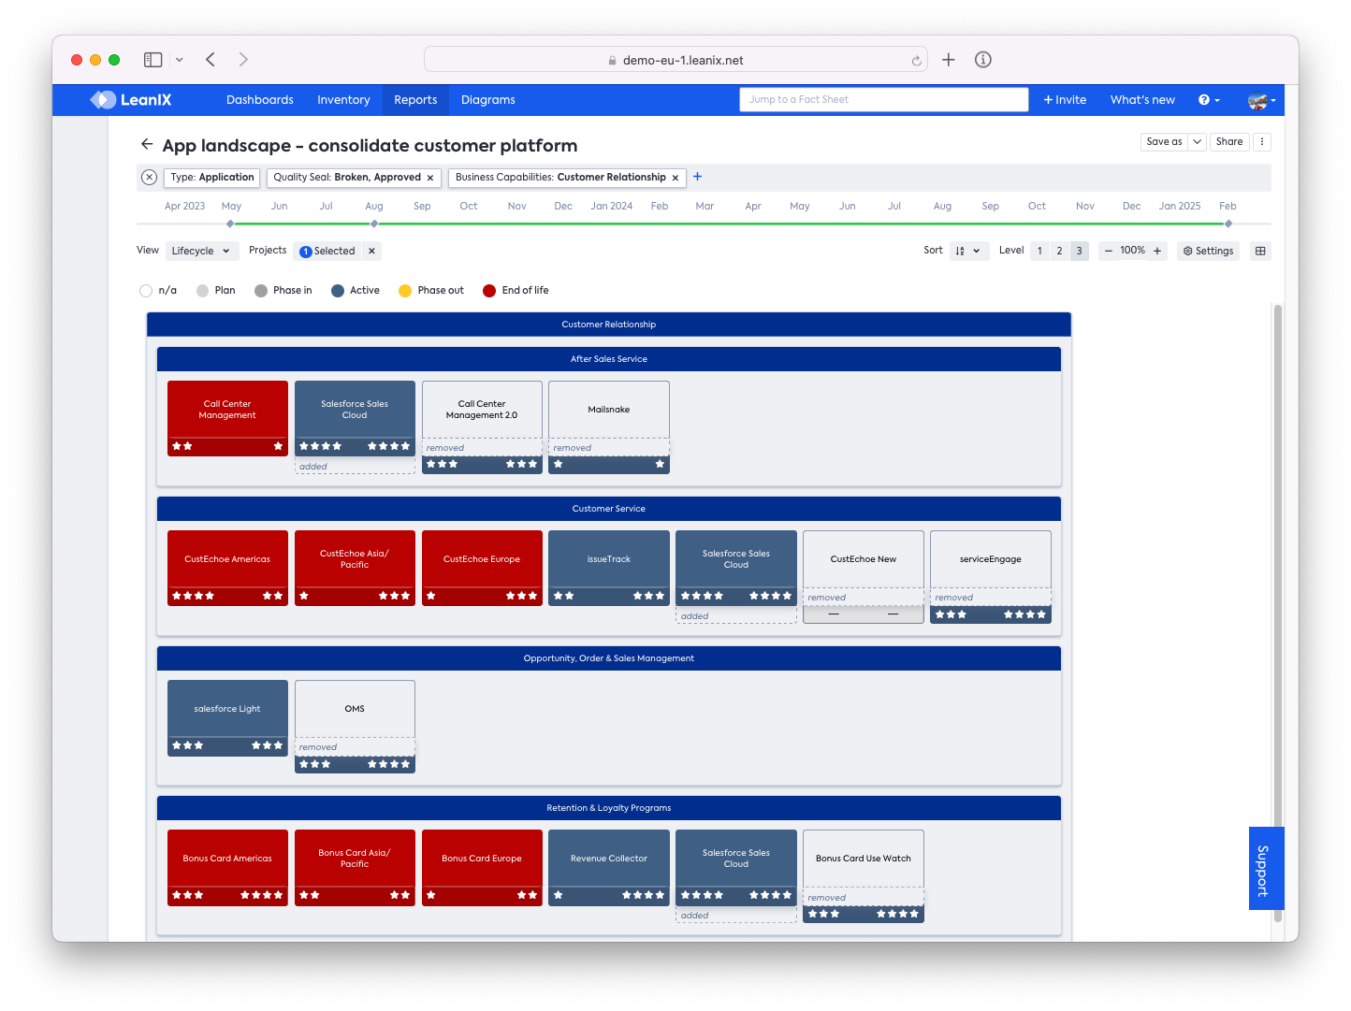
Task: Open the three-dot more options menu
Action: tap(1262, 142)
